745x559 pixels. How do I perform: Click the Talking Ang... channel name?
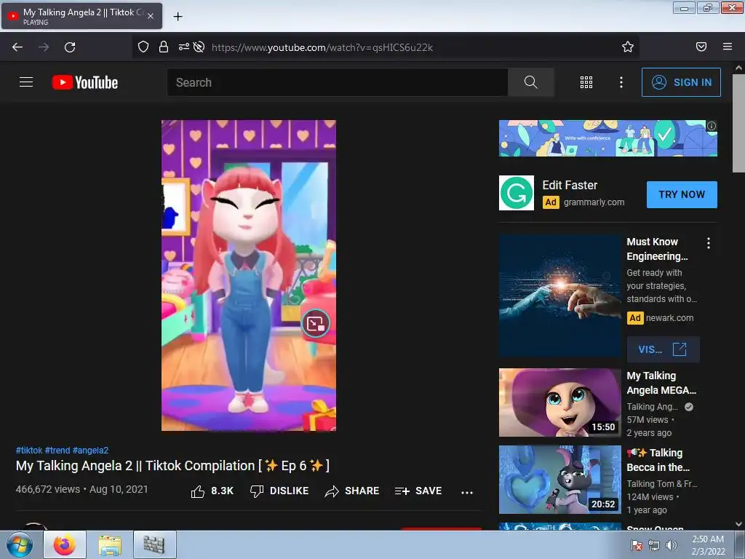point(652,406)
